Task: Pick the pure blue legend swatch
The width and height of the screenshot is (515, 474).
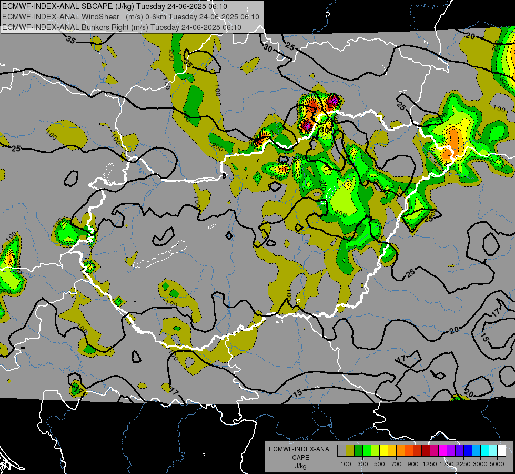Action: (x=468, y=451)
